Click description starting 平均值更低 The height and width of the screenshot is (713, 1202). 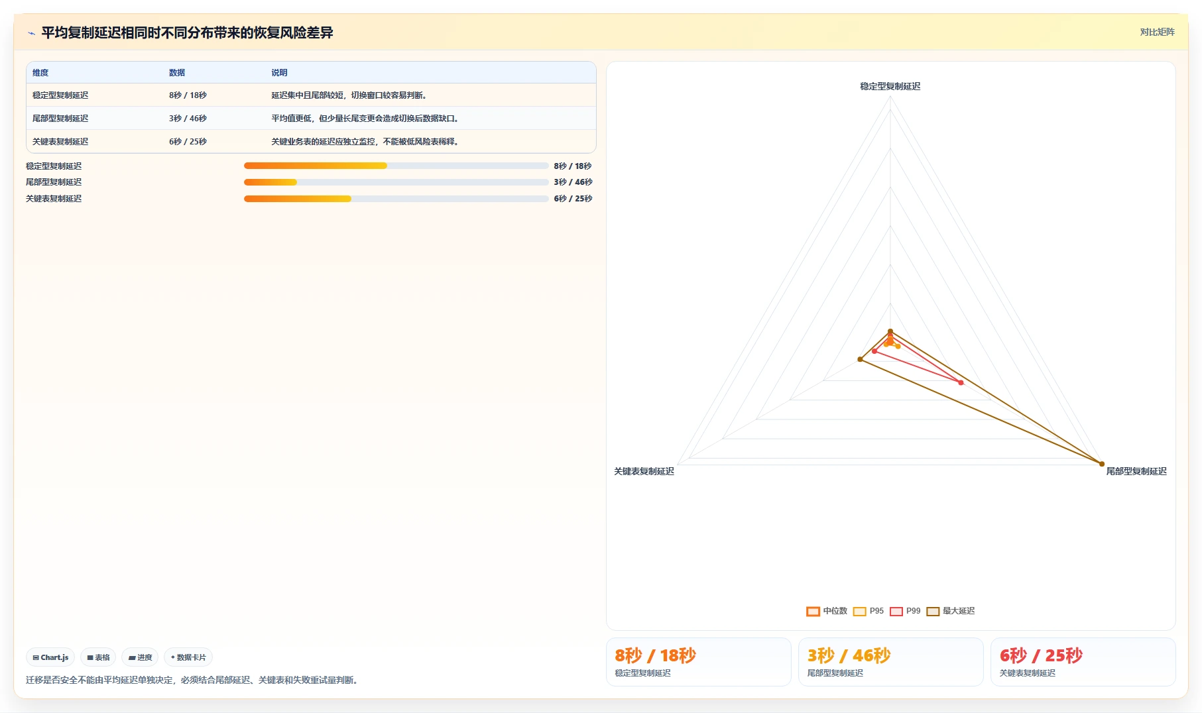(366, 119)
